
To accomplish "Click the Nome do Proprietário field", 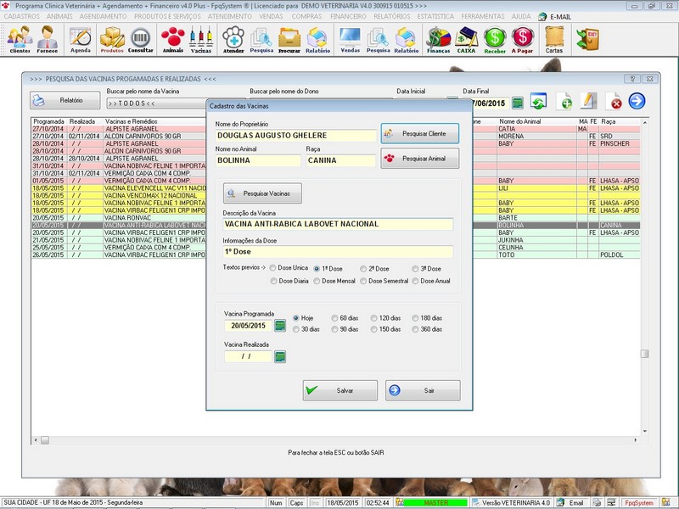I will (295, 136).
